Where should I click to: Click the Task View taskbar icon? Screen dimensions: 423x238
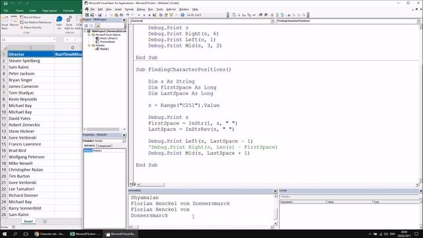pos(26,234)
